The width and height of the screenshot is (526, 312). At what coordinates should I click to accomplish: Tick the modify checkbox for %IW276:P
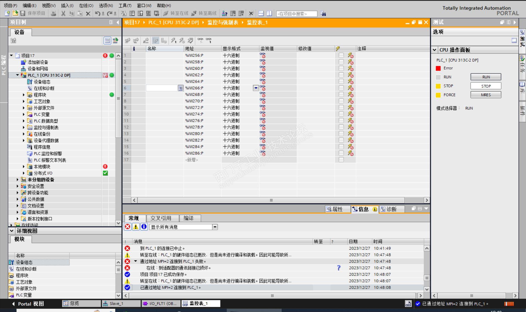341,121
